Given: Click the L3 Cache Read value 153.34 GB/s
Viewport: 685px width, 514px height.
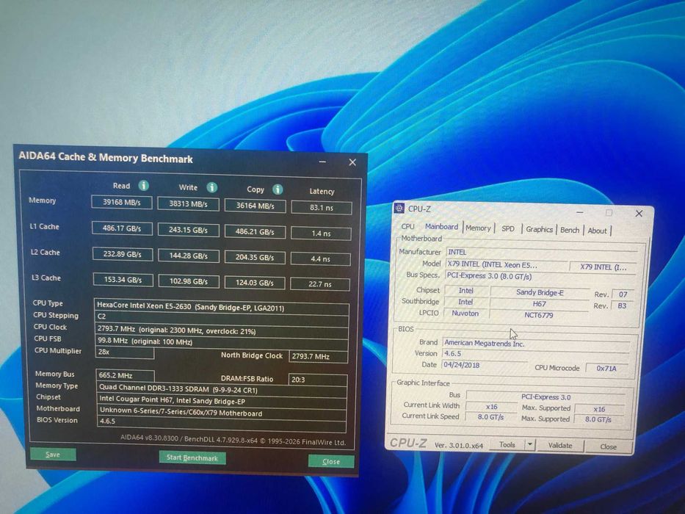Looking at the screenshot, I should (123, 280).
